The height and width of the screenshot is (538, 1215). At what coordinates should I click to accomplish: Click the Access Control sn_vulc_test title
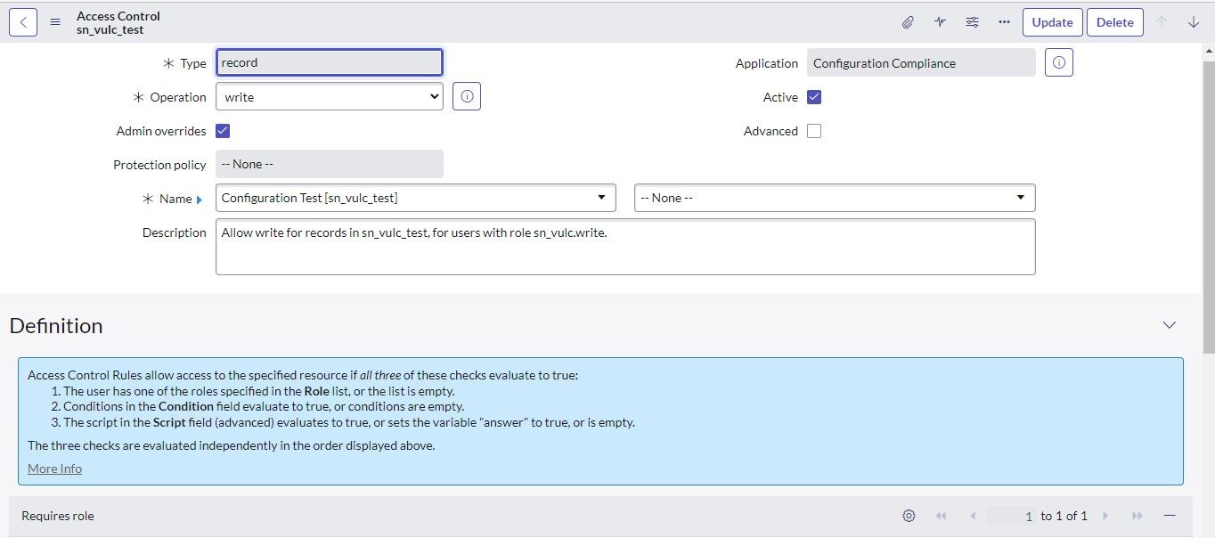click(118, 22)
